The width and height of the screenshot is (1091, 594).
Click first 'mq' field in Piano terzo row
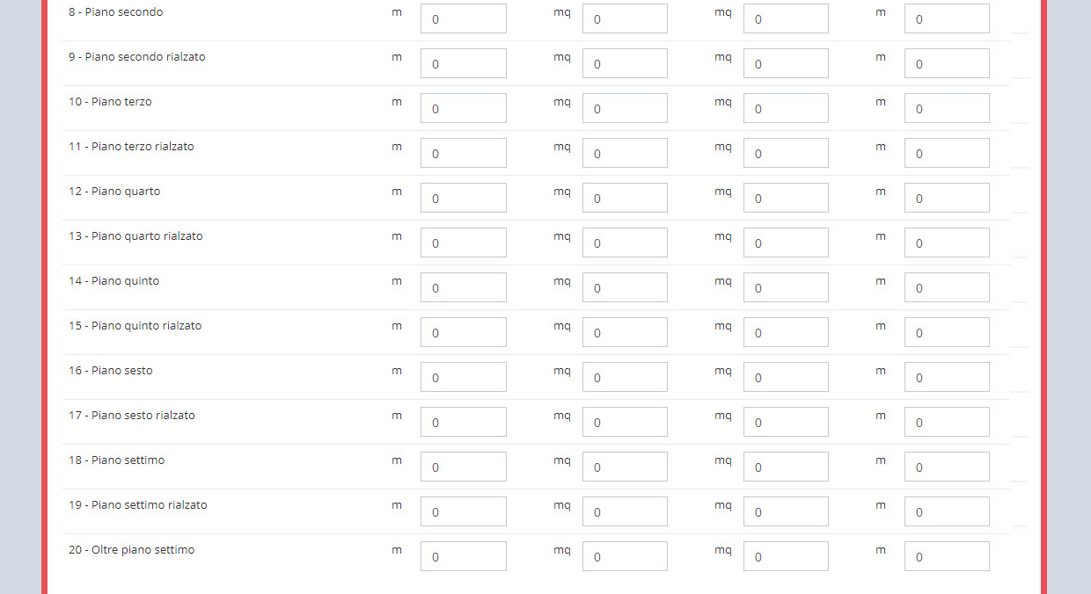pos(625,108)
